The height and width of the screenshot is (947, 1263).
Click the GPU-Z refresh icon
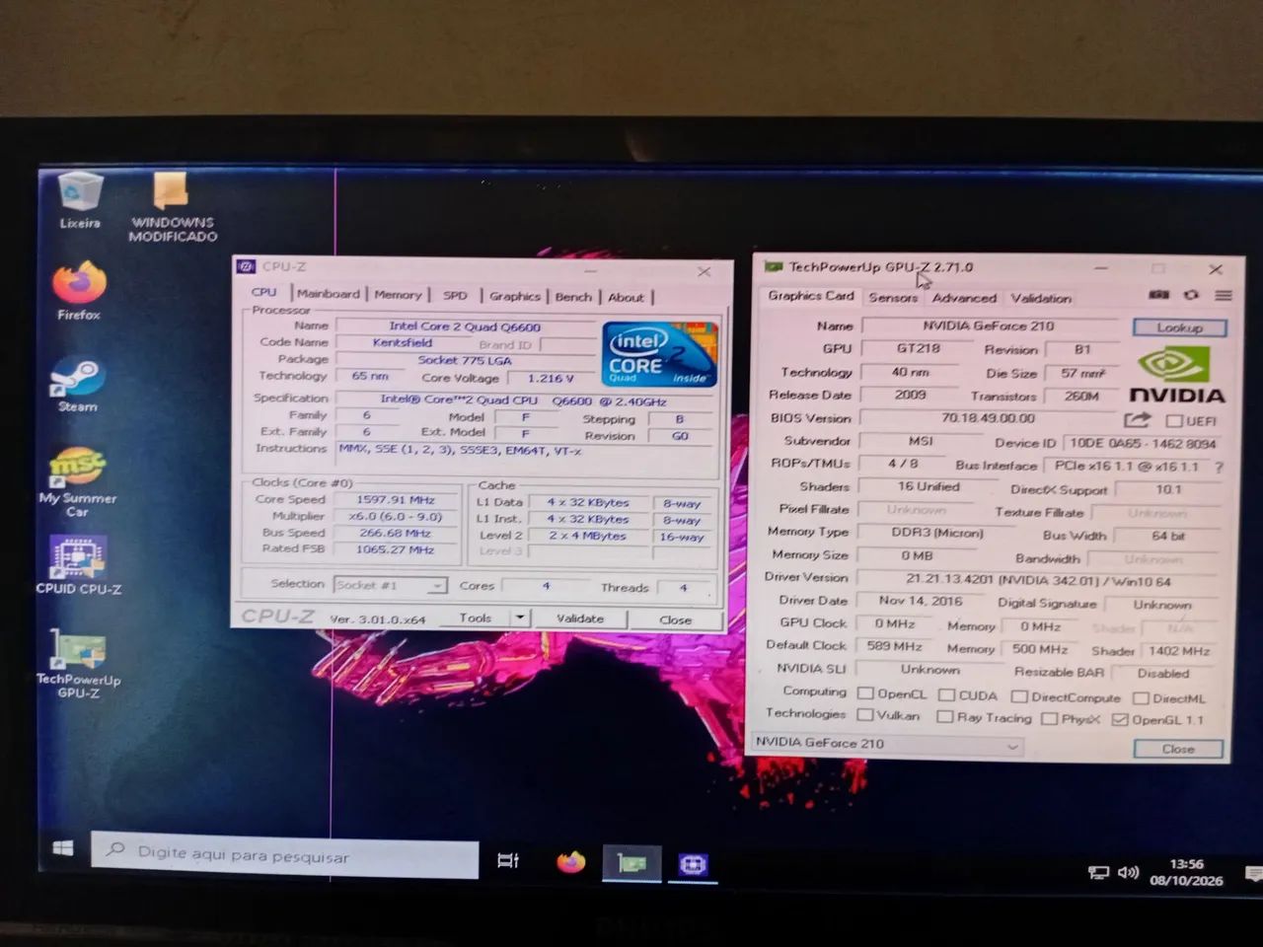click(1191, 295)
